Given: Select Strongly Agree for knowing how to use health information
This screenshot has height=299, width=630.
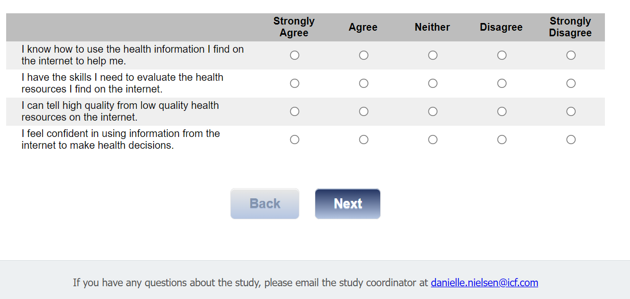Looking at the screenshot, I should tap(294, 55).
